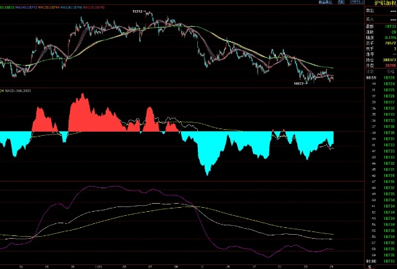Select the 买入 buy price row
Screen dimensions: 397x269
[x=381, y=20]
